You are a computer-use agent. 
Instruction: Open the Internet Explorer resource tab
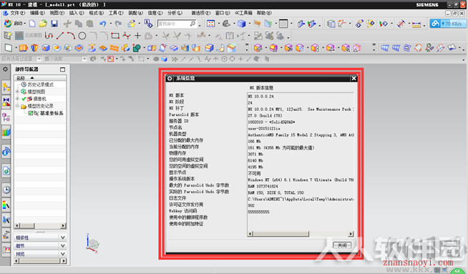(6, 171)
